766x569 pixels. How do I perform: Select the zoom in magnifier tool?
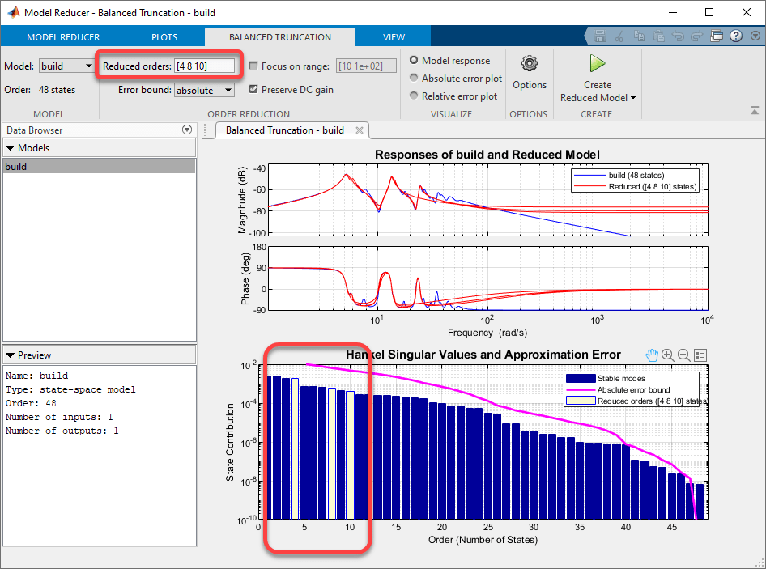pyautogui.click(x=668, y=355)
